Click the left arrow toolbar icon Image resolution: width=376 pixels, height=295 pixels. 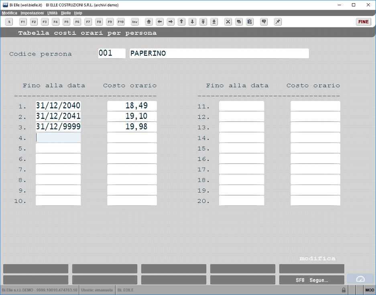(160, 22)
